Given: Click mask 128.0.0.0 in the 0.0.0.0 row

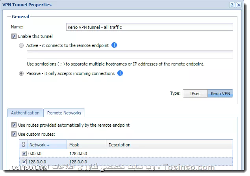Looking at the screenshot, I should click(x=78, y=154).
